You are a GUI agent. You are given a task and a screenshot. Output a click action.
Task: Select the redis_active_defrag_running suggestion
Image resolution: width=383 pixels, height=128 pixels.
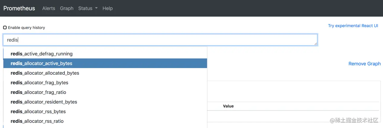(105, 54)
